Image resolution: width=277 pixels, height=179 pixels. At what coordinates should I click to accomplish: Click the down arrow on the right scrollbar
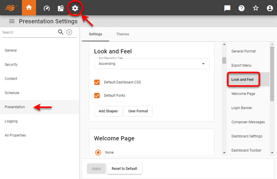tap(273, 153)
